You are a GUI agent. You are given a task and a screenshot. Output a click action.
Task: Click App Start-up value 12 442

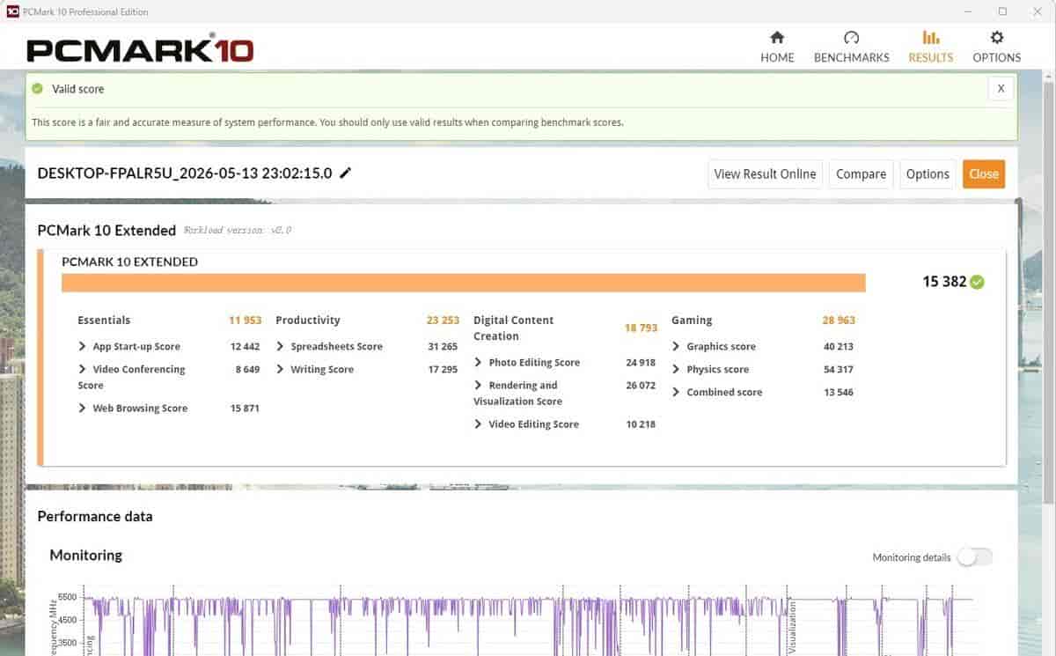point(245,347)
